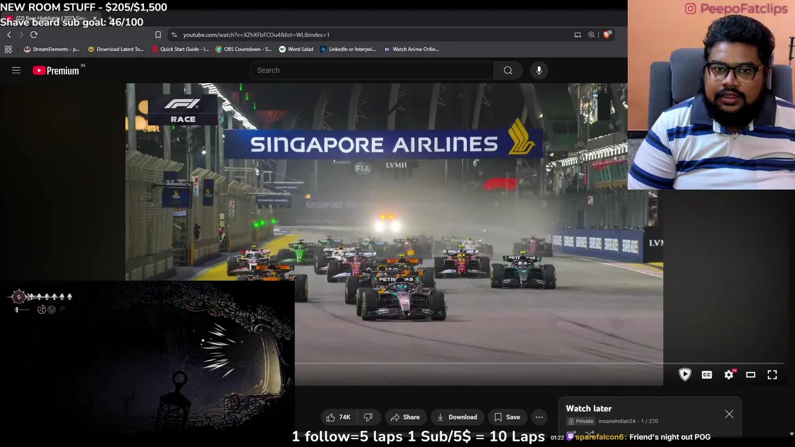This screenshot has height=447, width=795.
Task: Open the Watch Anime Online bookmark
Action: pos(411,49)
